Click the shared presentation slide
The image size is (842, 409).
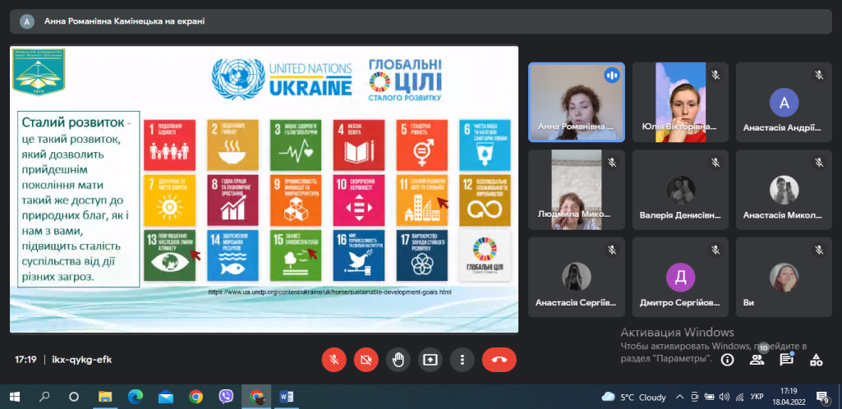(264, 190)
